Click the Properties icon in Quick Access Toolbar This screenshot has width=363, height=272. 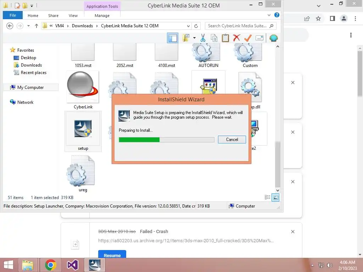tap(17, 6)
